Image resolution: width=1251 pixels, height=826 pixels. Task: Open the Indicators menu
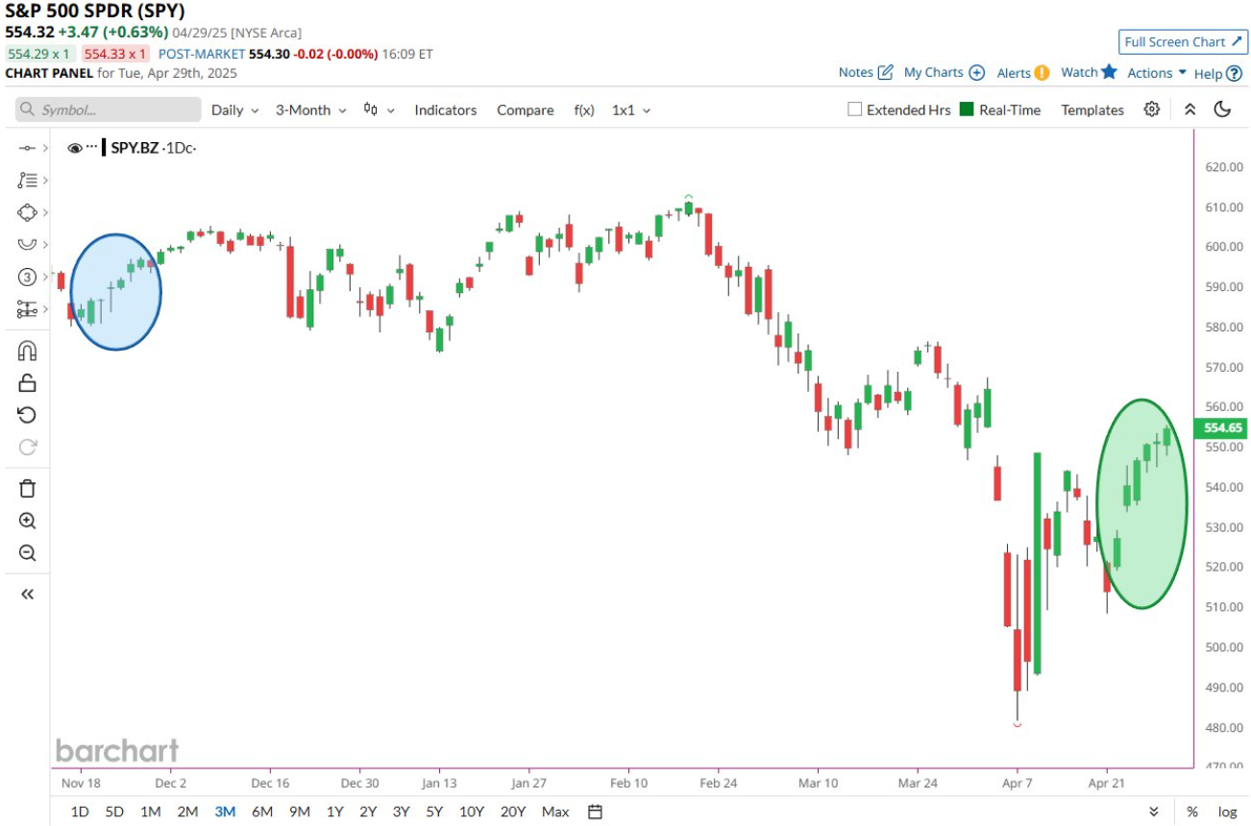point(445,110)
